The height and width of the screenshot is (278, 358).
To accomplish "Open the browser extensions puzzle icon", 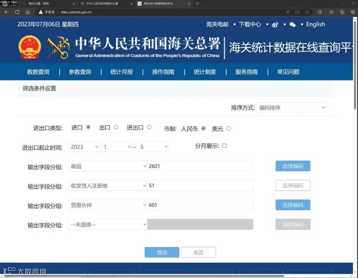I will click(320, 12).
